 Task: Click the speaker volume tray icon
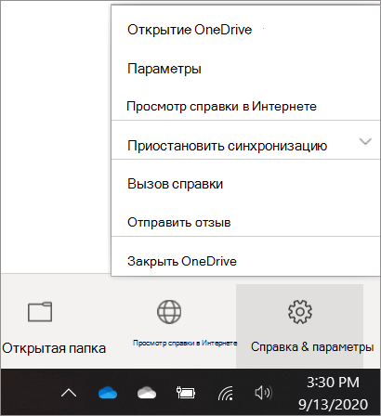(263, 393)
